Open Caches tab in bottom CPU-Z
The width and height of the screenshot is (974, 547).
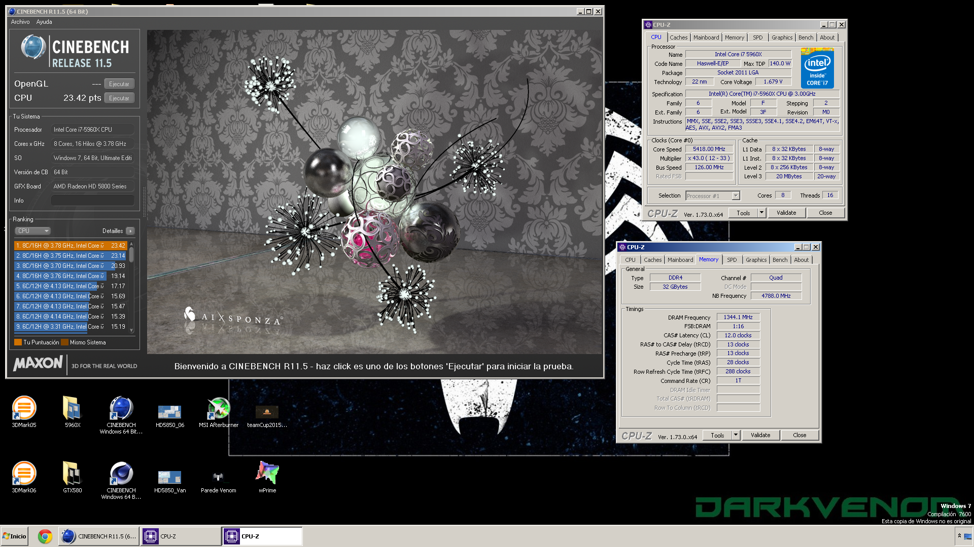[652, 260]
